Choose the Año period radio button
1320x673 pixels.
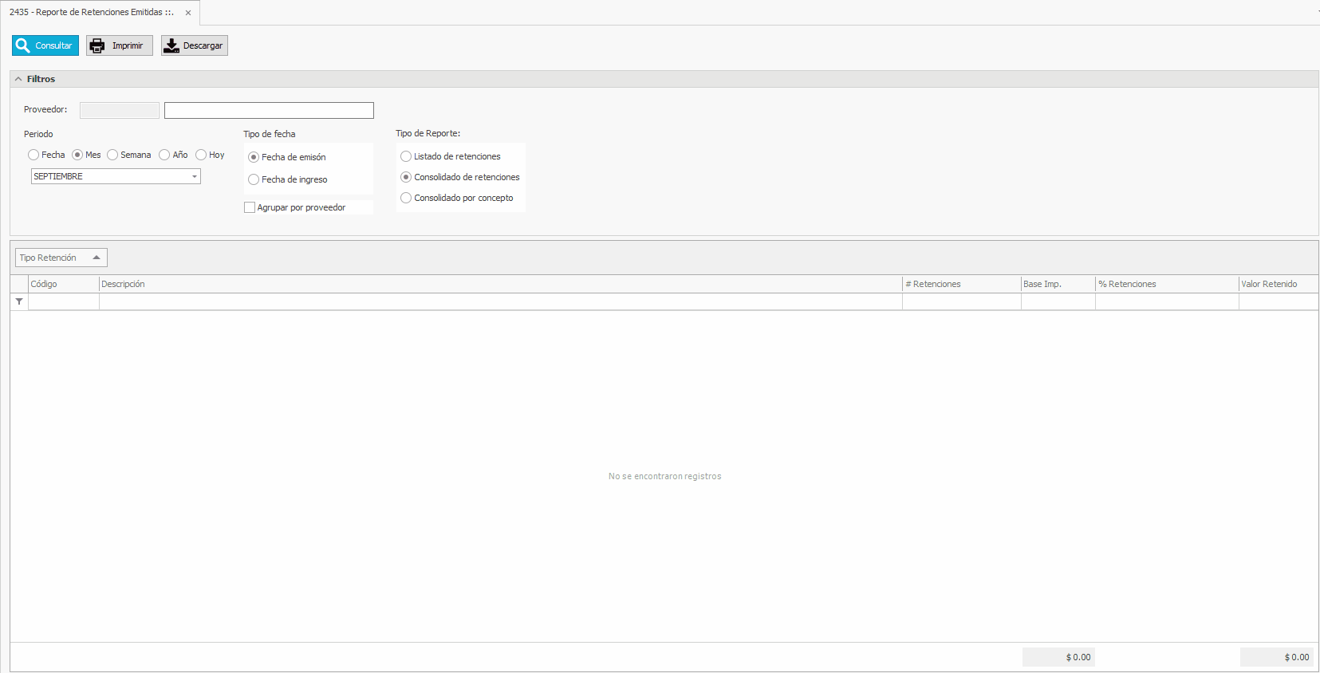[x=164, y=155]
